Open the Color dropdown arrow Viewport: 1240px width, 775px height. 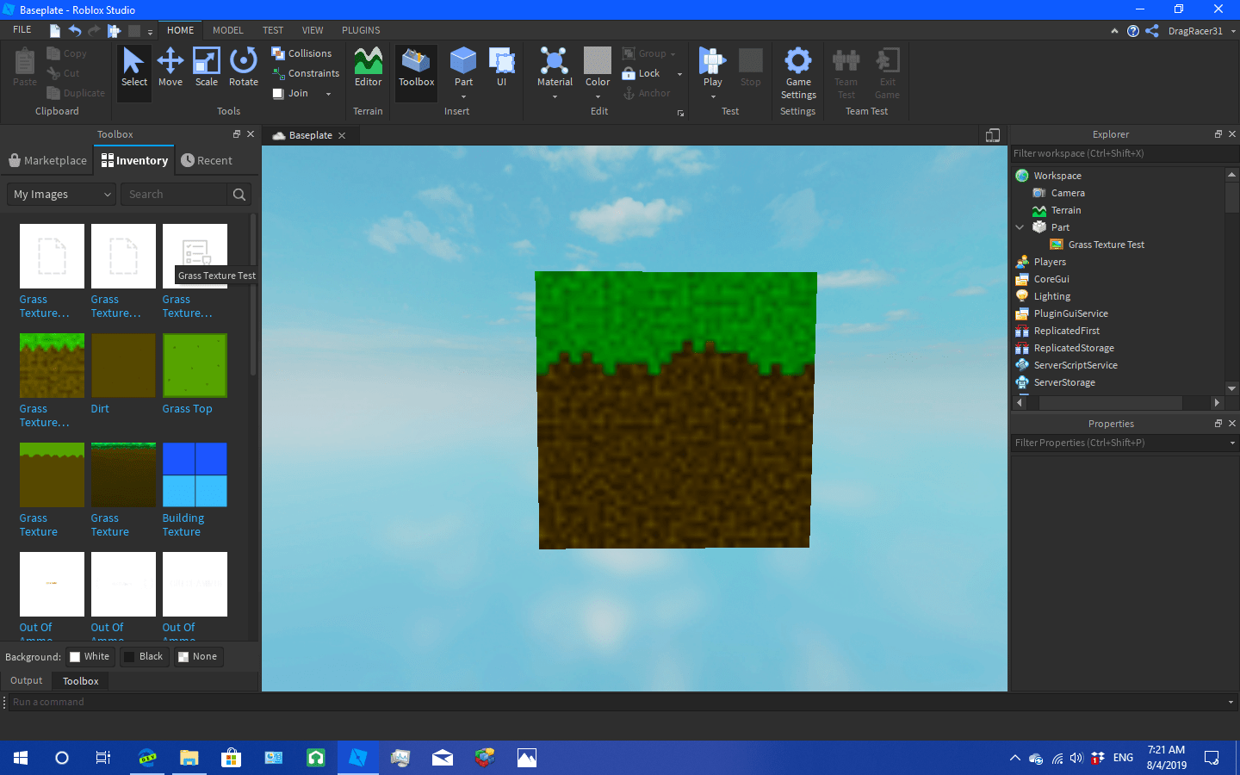[x=598, y=96]
